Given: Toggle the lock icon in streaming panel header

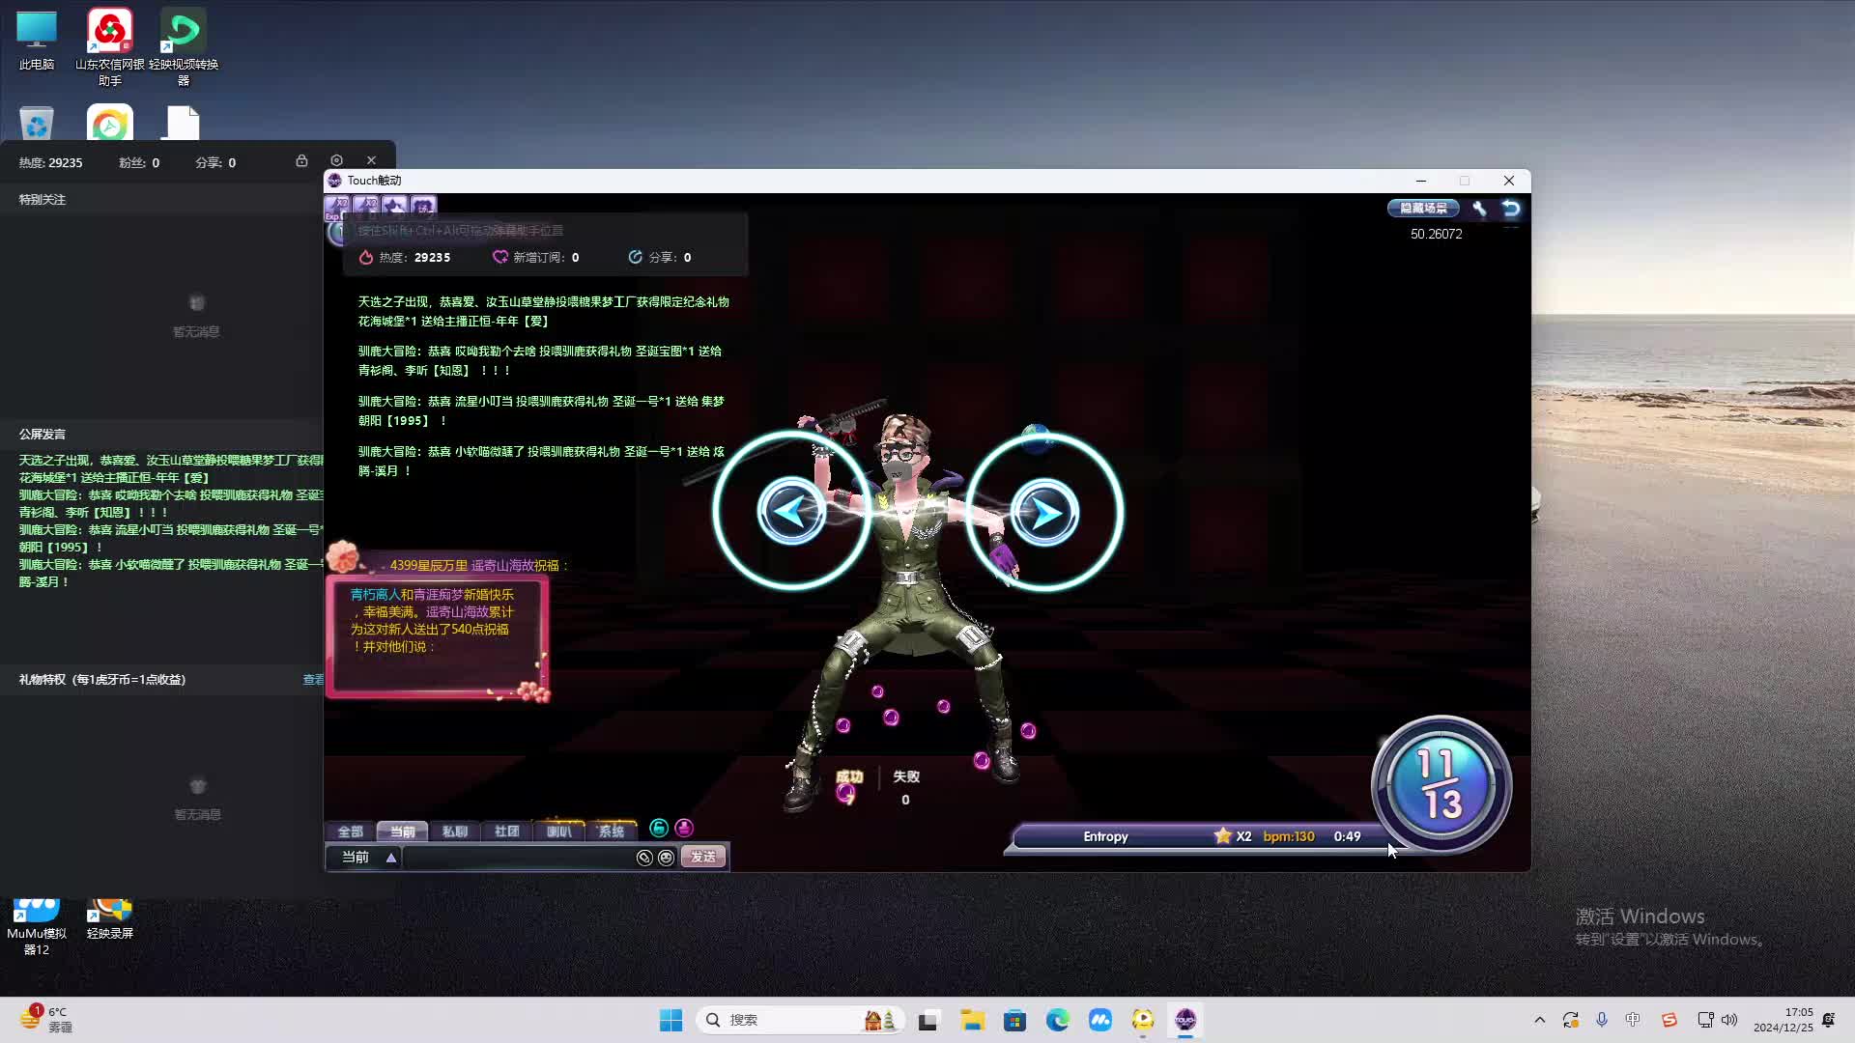Looking at the screenshot, I should 301,160.
